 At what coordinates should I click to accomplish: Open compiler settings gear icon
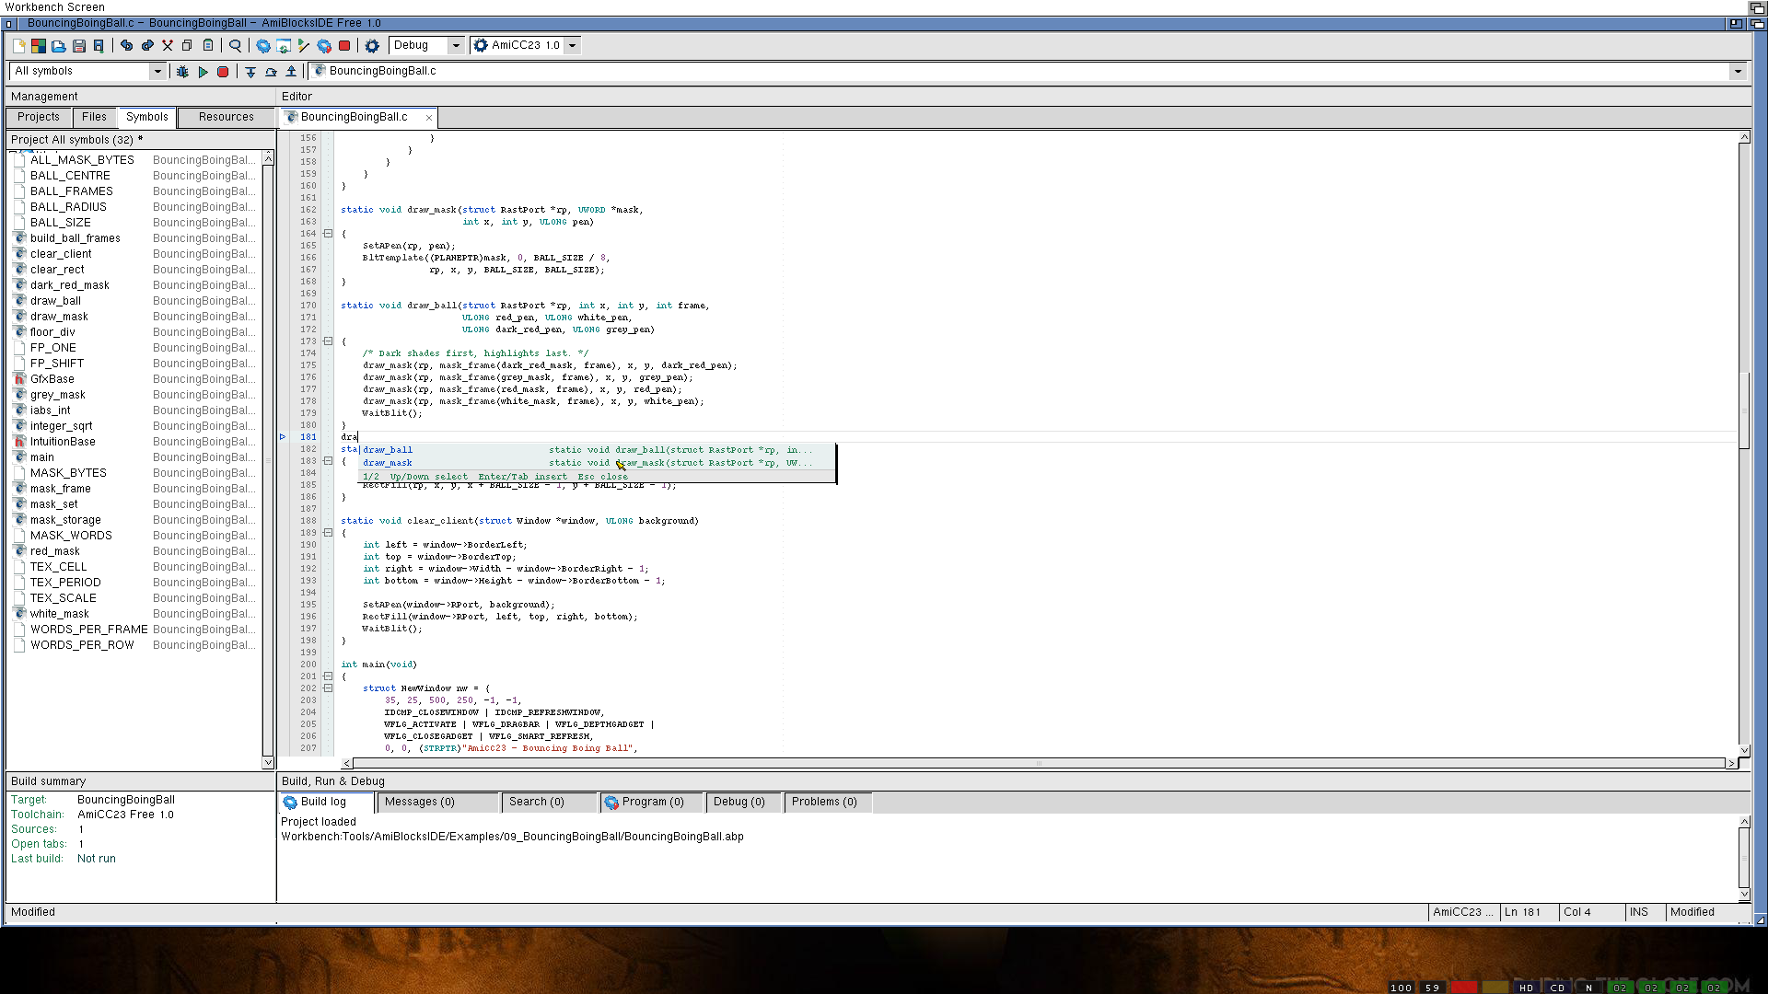coord(372,45)
